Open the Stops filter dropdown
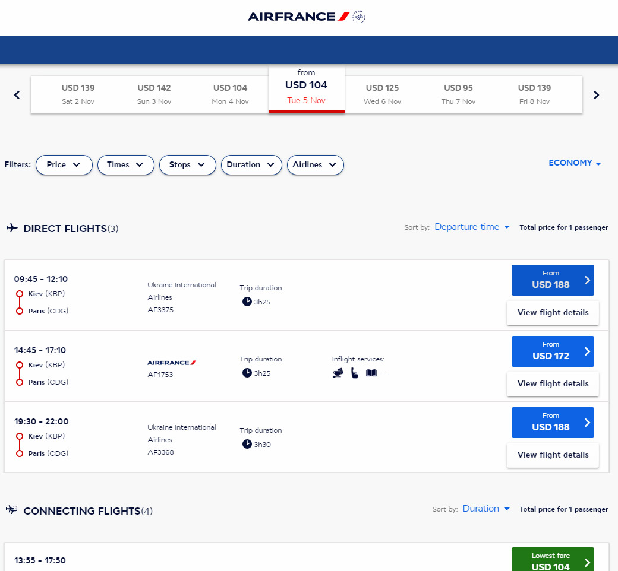 pos(188,164)
